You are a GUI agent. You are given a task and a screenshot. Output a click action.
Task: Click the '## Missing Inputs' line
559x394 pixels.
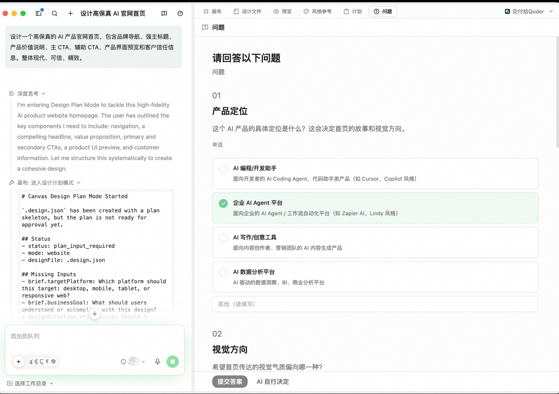pyautogui.click(x=49, y=274)
